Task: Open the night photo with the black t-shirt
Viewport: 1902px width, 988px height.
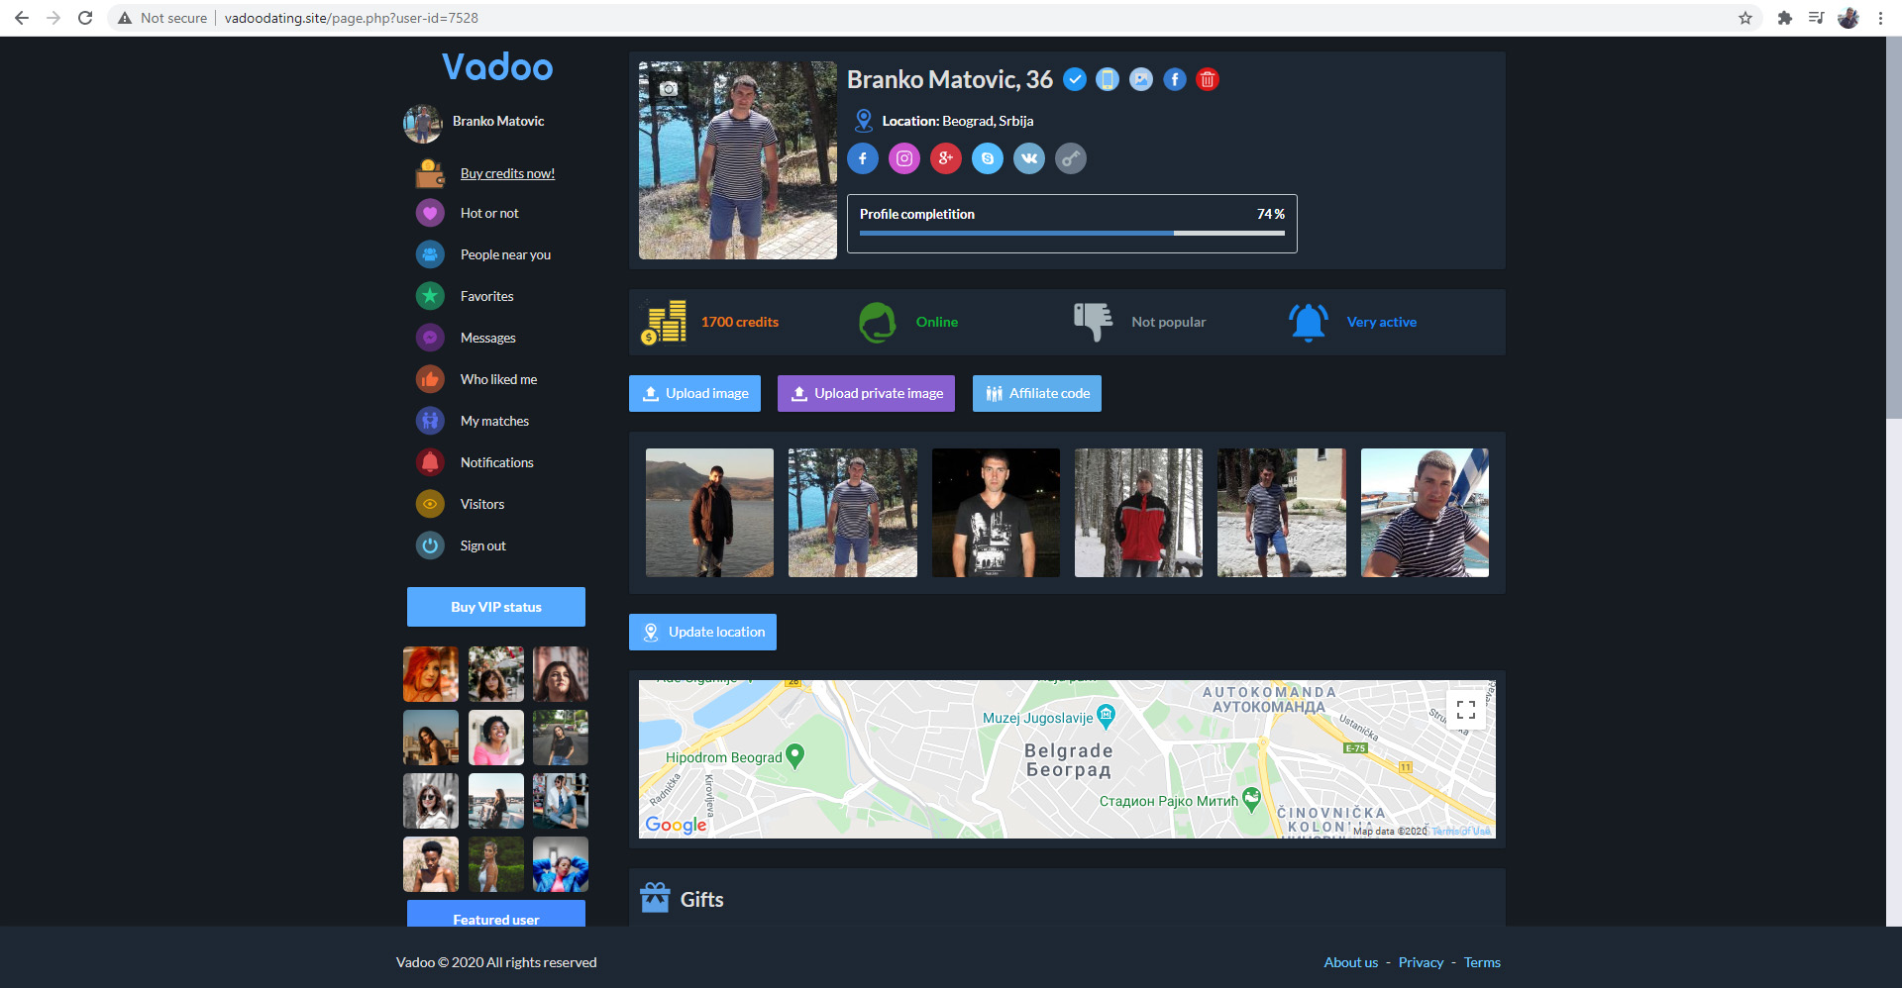Action: 996,513
